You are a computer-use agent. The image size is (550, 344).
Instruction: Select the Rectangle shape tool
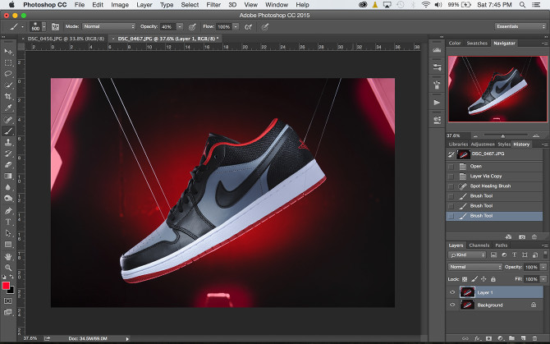click(8, 245)
